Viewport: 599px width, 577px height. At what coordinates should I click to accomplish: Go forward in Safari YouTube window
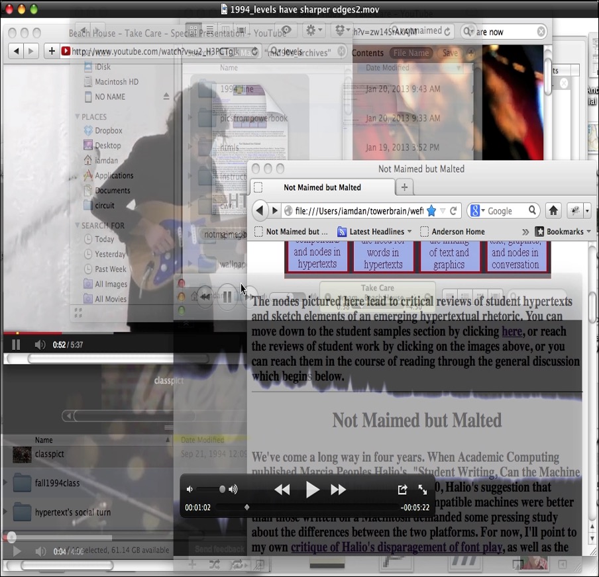coord(31,51)
